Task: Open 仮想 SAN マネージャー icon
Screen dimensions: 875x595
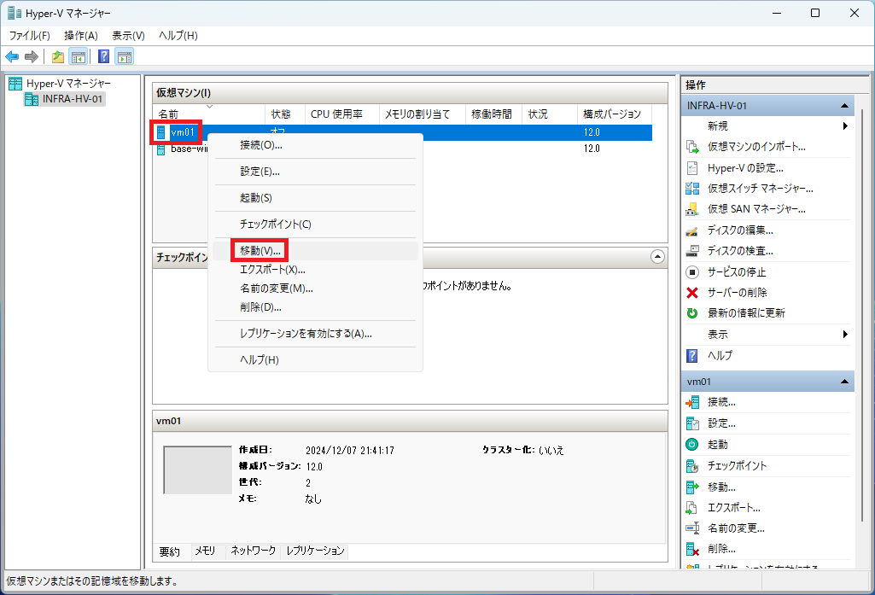Action: 692,209
